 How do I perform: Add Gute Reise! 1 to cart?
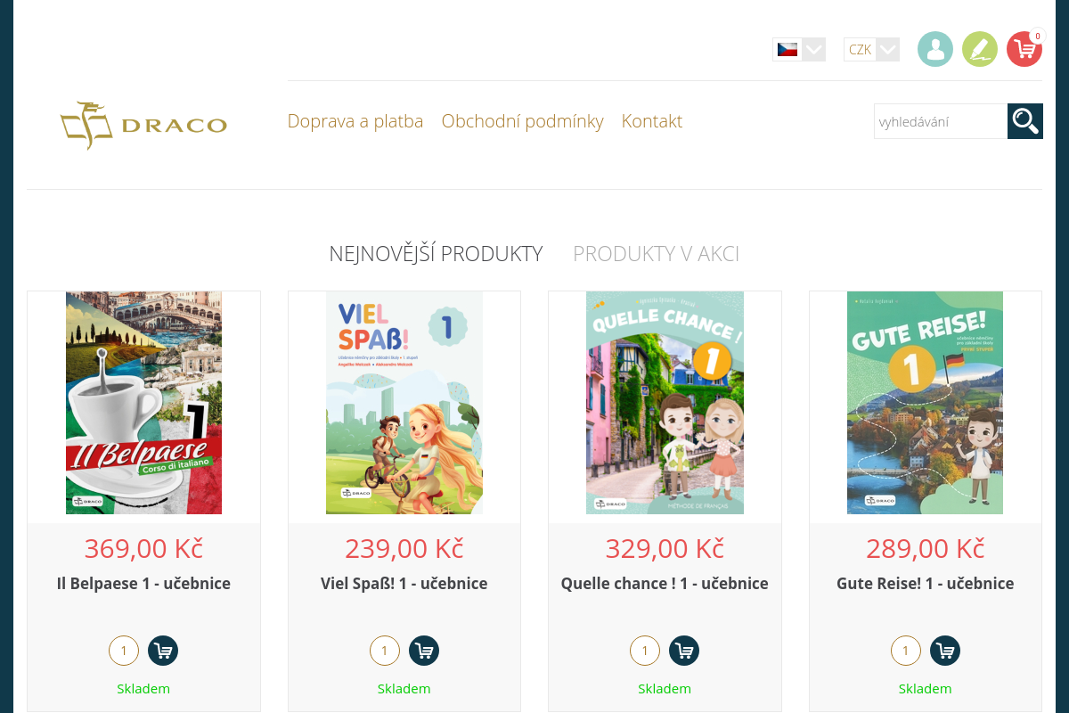945,651
